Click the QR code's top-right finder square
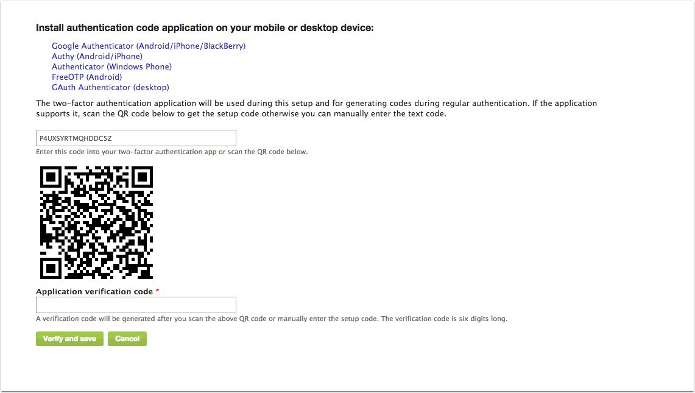The image size is (695, 393). tap(142, 177)
